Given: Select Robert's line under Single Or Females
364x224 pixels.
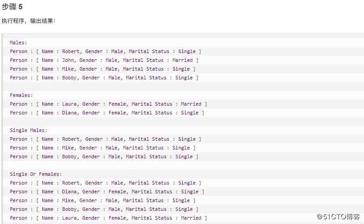Looking at the screenshot, I should pos(106,183).
